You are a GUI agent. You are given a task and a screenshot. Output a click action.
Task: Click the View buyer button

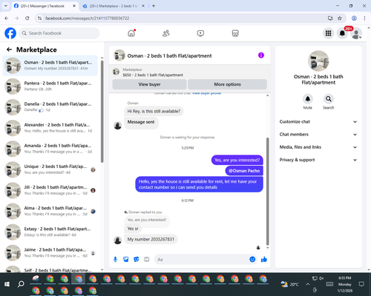(x=149, y=84)
